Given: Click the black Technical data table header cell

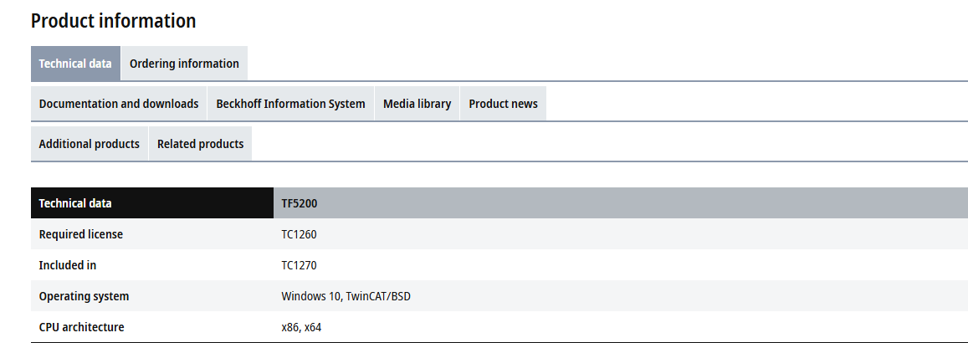Looking at the screenshot, I should pyautogui.click(x=151, y=203).
